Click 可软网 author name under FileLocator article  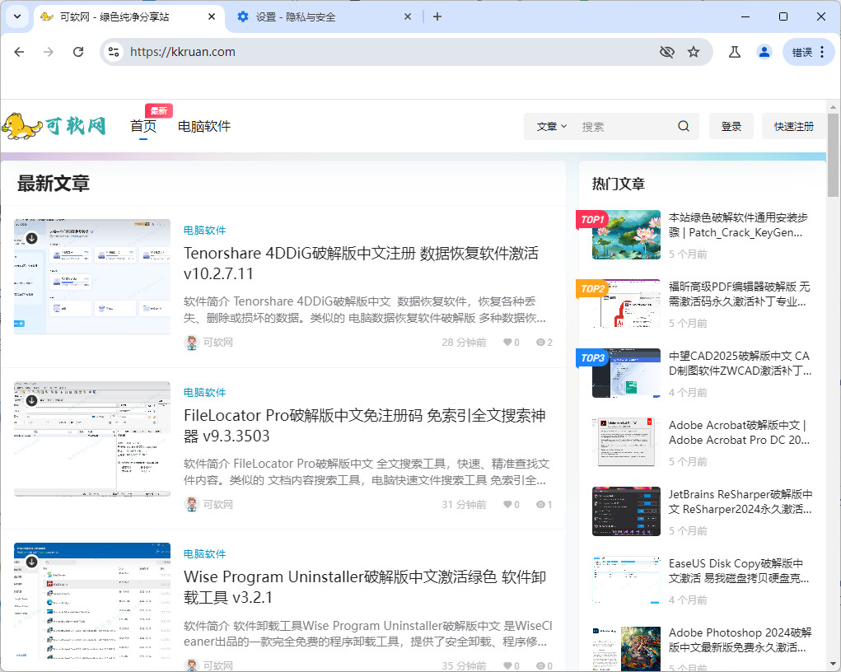[217, 504]
